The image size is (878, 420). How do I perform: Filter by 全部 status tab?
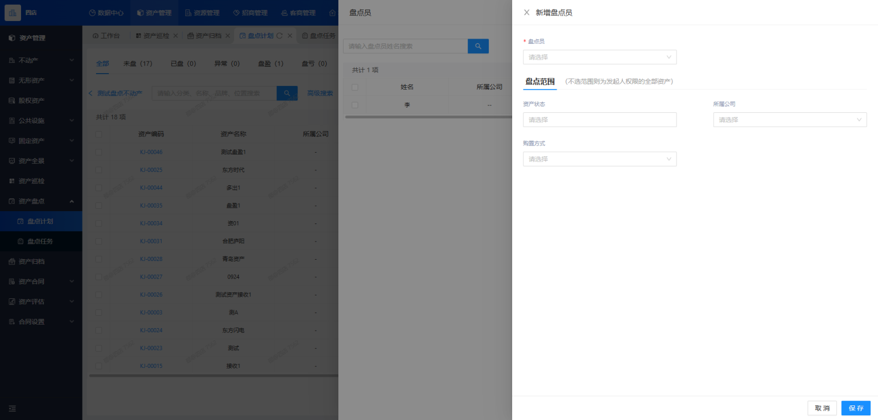point(102,63)
